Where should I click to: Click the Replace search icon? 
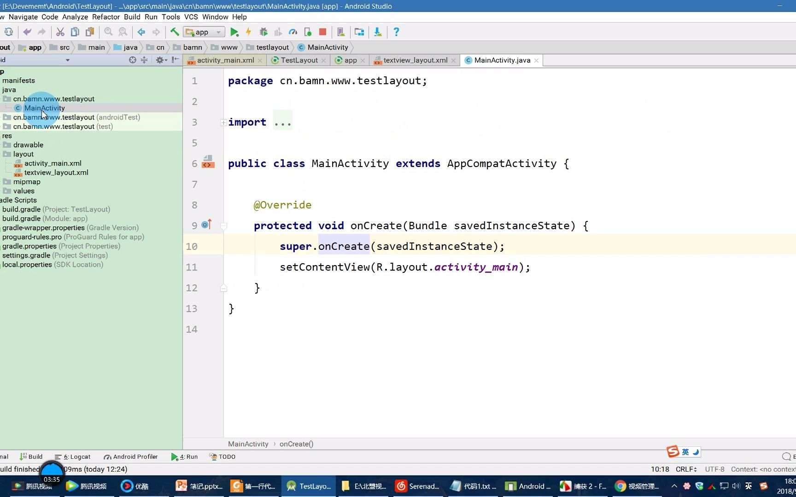[x=123, y=32]
